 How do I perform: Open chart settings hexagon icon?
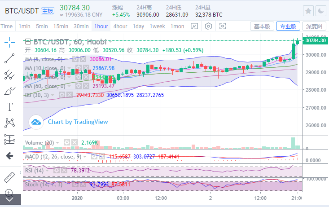(x=208, y=26)
